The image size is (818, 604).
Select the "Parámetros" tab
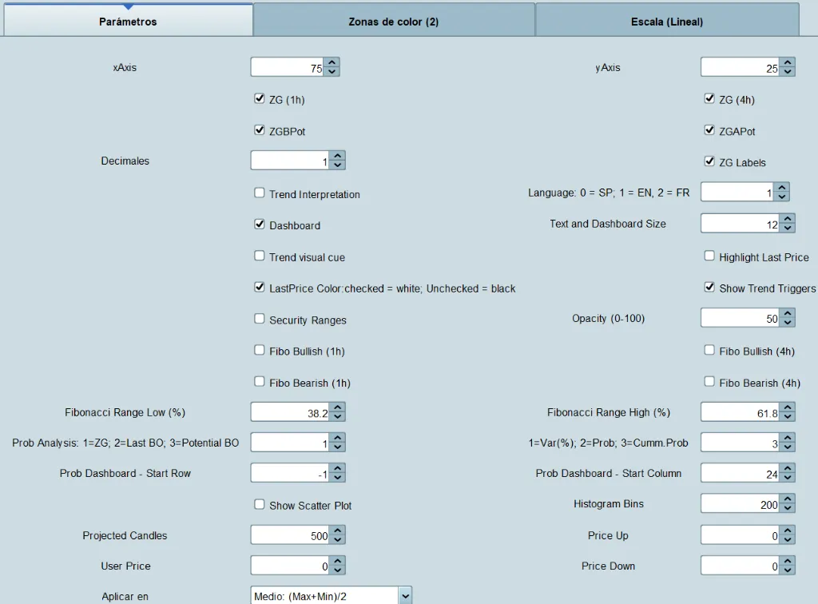(129, 20)
